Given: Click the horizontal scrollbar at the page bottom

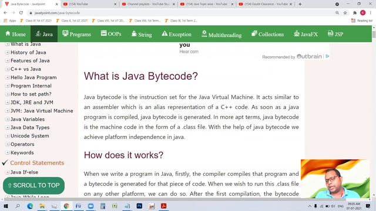Looking at the screenshot, I should [x=175, y=199].
